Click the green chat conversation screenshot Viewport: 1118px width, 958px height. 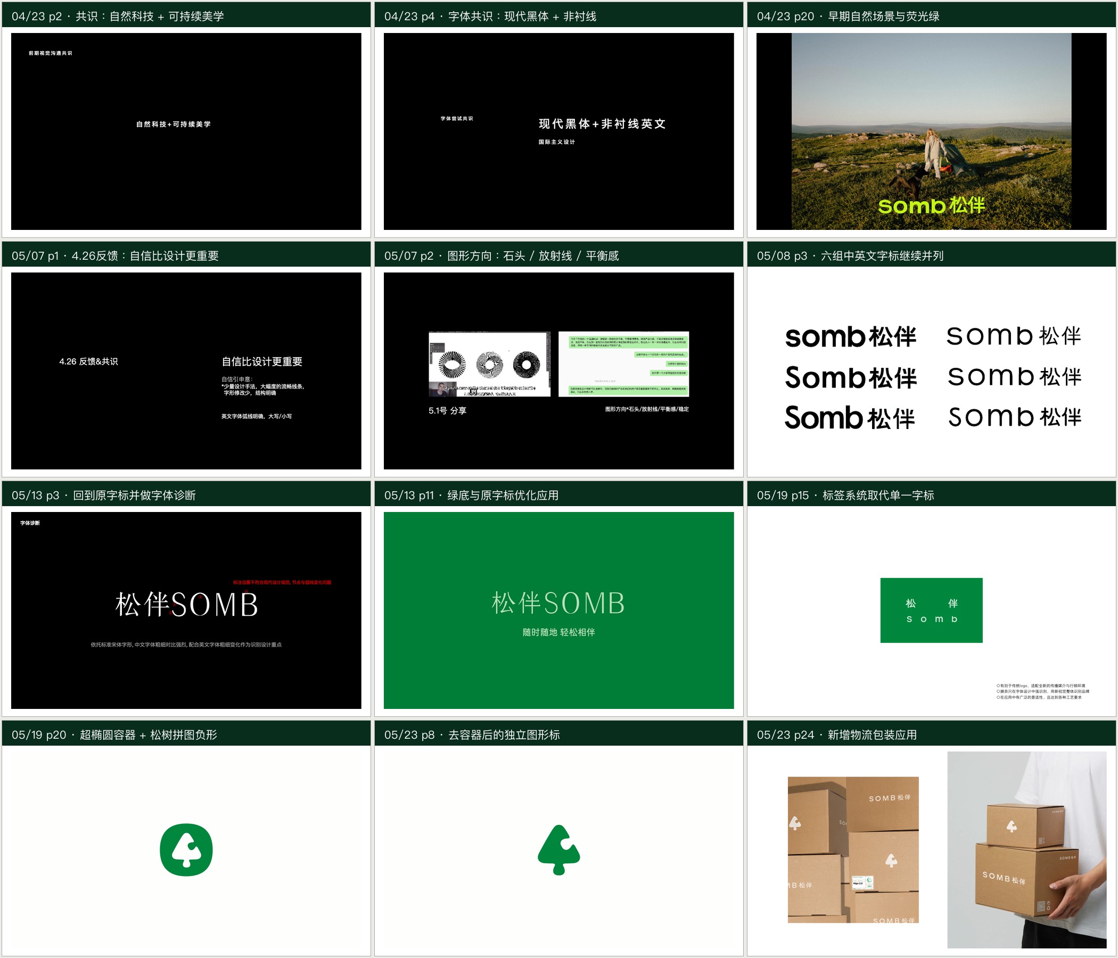(x=624, y=364)
